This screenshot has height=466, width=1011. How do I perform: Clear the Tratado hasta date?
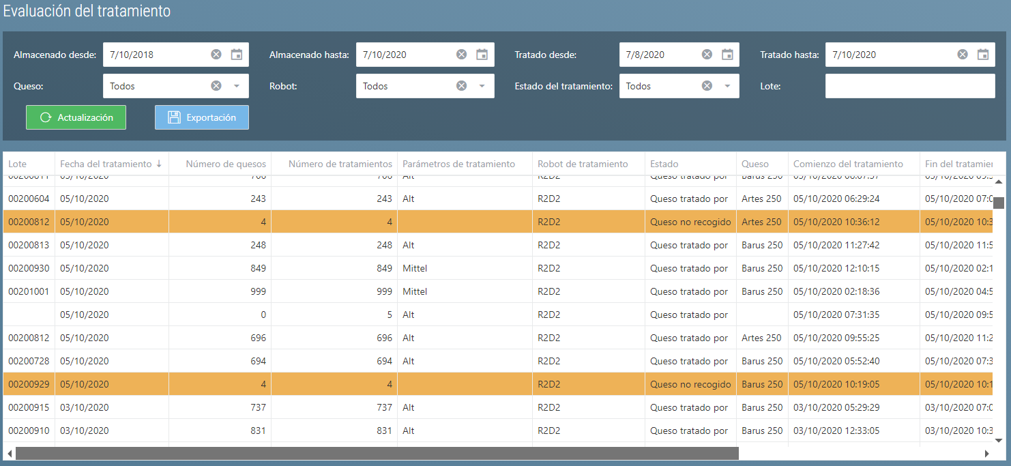coord(963,55)
